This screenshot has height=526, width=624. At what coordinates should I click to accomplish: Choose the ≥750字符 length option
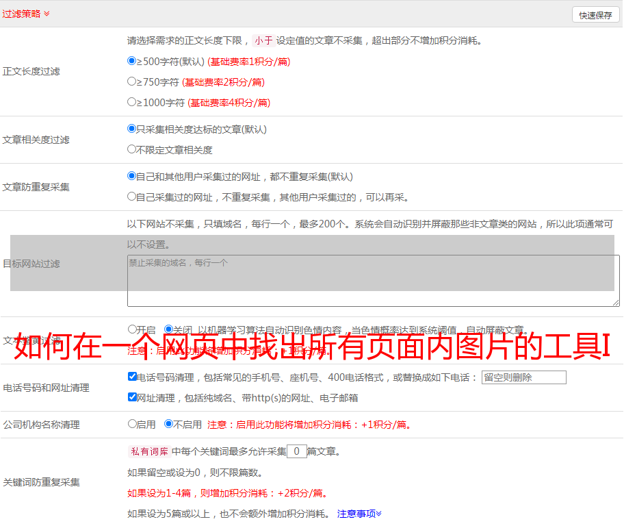(x=132, y=82)
